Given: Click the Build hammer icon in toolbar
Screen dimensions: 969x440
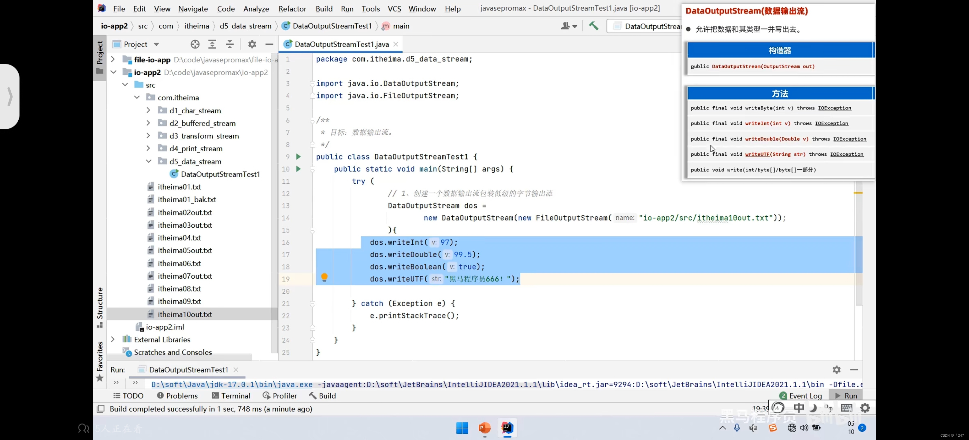Looking at the screenshot, I should (594, 26).
